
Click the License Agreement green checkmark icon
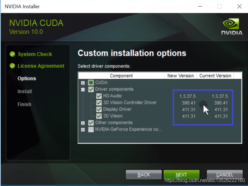point(12,66)
